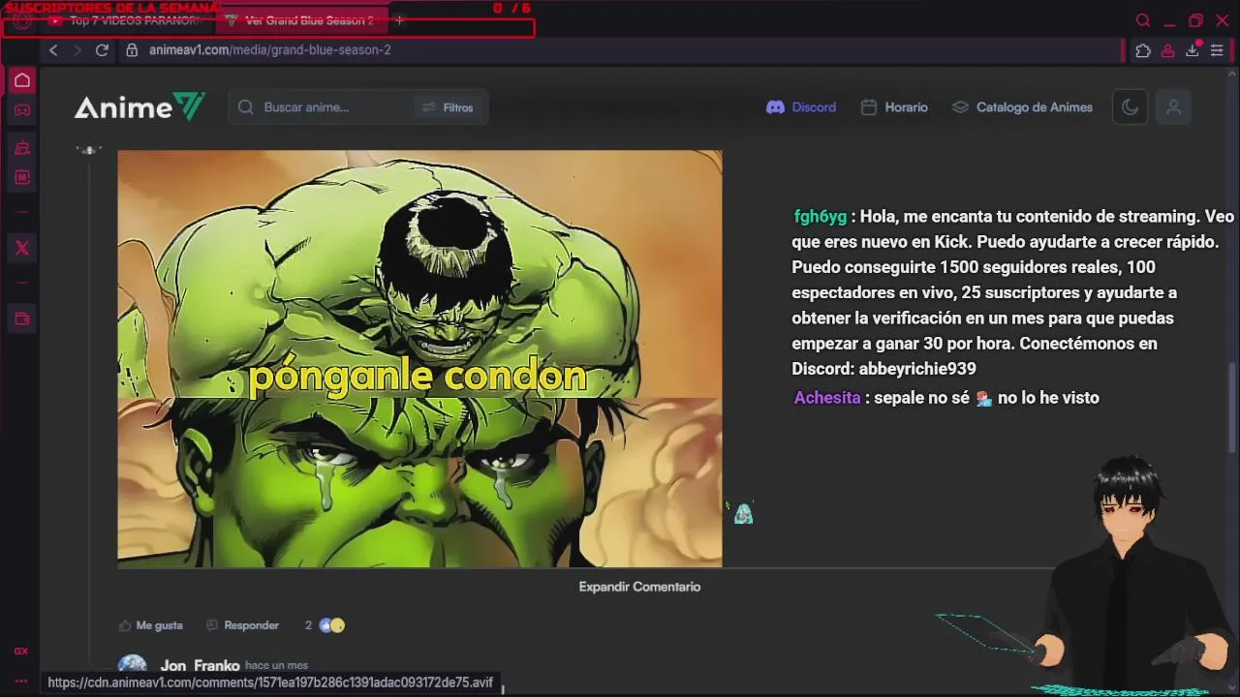Expand the comment via Expandir Comentario
The height and width of the screenshot is (697, 1240).
(639, 587)
